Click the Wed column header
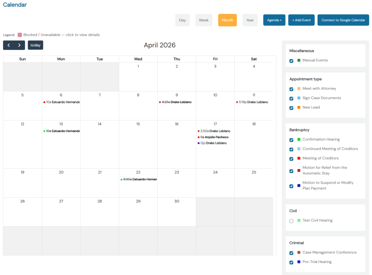372x275 pixels. click(x=138, y=59)
